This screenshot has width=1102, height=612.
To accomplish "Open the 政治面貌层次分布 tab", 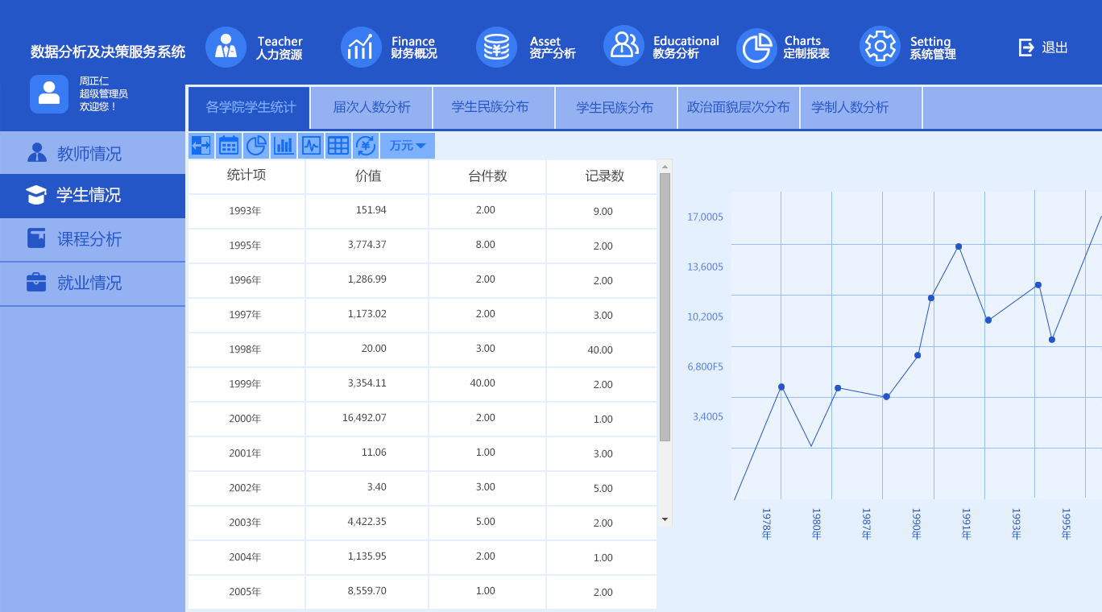I will pyautogui.click(x=738, y=108).
